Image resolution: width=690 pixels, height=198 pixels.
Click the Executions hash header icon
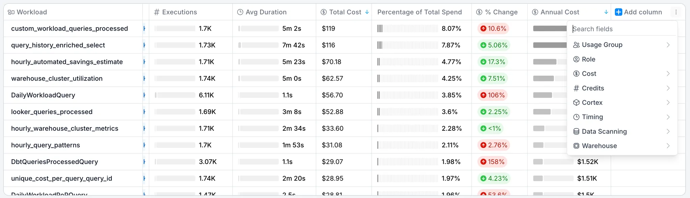click(x=157, y=12)
